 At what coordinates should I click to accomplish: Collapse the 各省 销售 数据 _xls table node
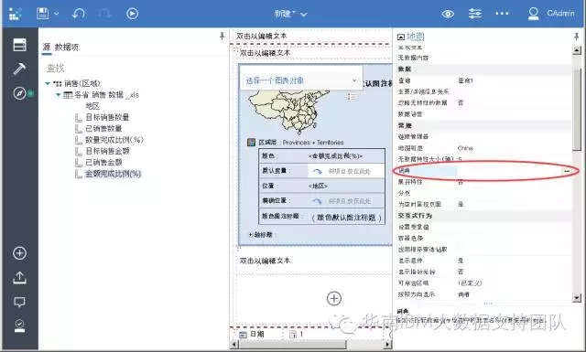pos(59,95)
